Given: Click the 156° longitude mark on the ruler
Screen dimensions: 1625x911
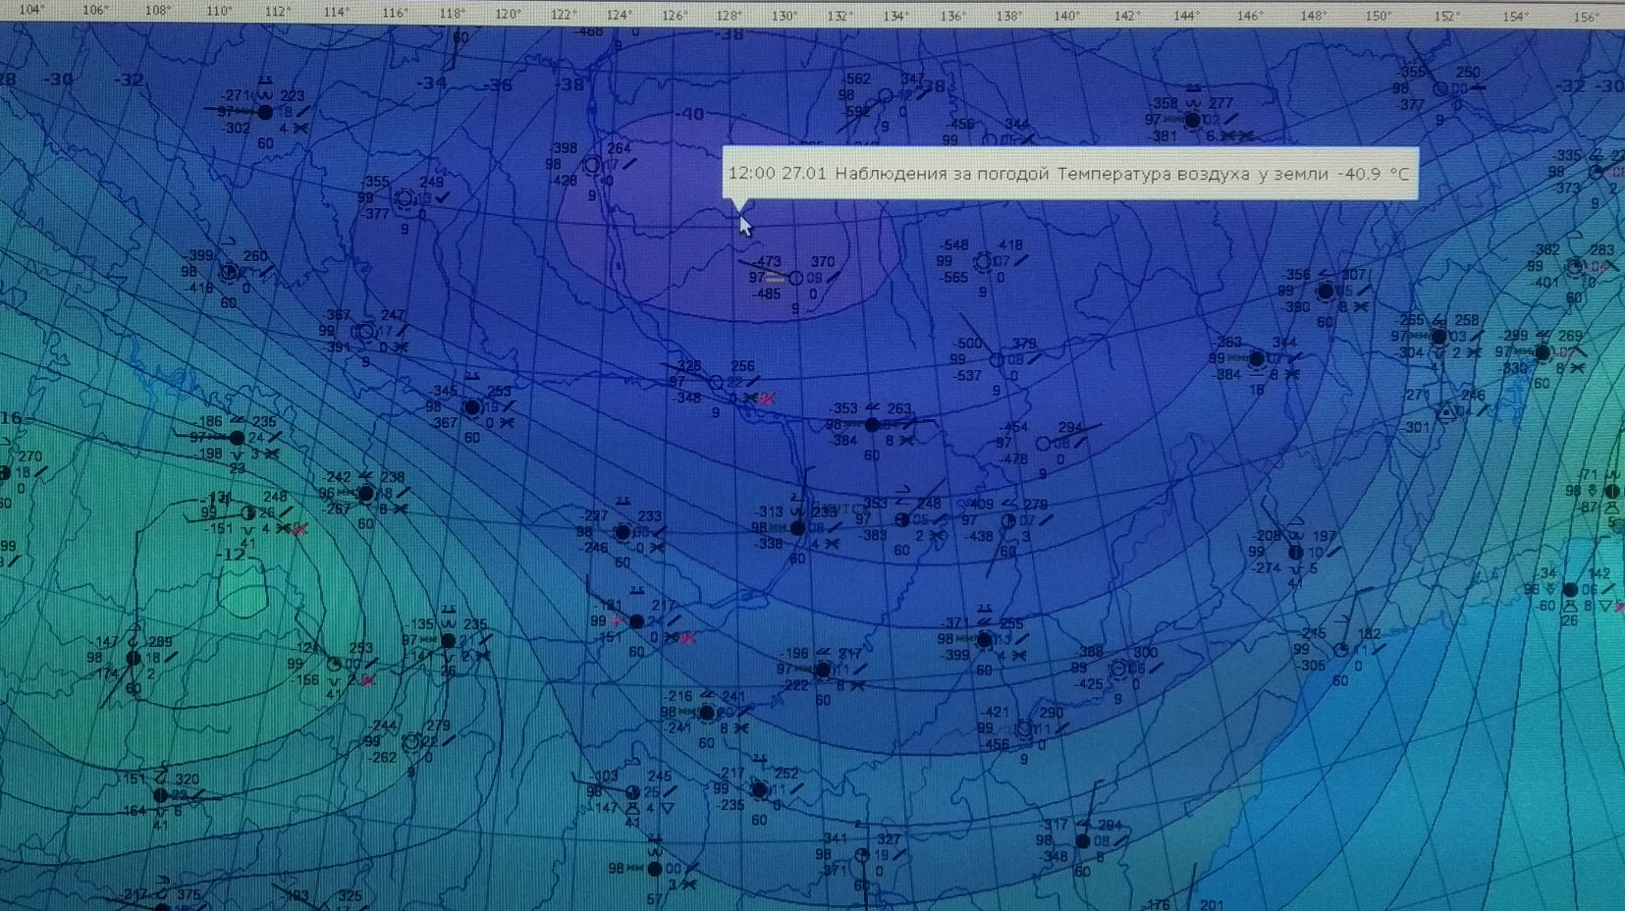Looking at the screenshot, I should click(1586, 17).
